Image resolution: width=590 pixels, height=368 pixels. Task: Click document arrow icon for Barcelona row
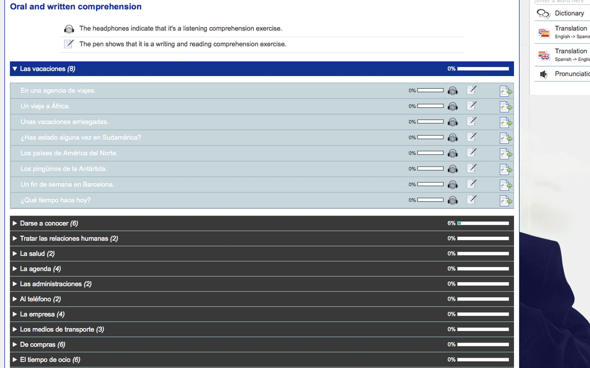click(506, 185)
